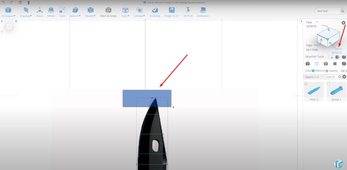Screen dimensions: 347x170
Task: Undo the last action
Action: [3, 2]
